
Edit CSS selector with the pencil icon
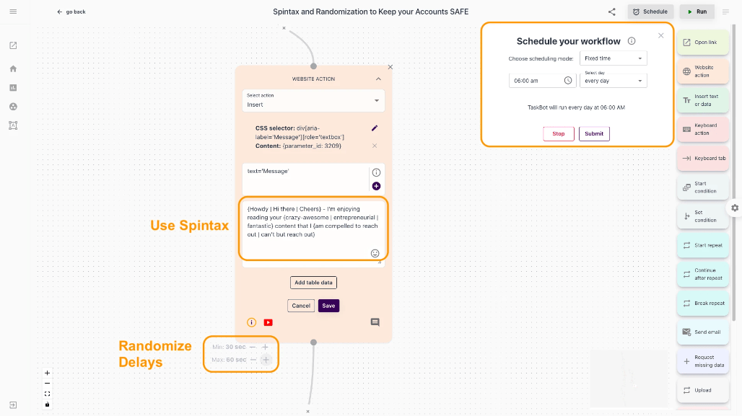pyautogui.click(x=375, y=128)
